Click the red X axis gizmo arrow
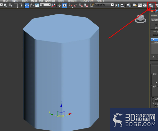This screenshot has width=158, height=131. (x=70, y=114)
